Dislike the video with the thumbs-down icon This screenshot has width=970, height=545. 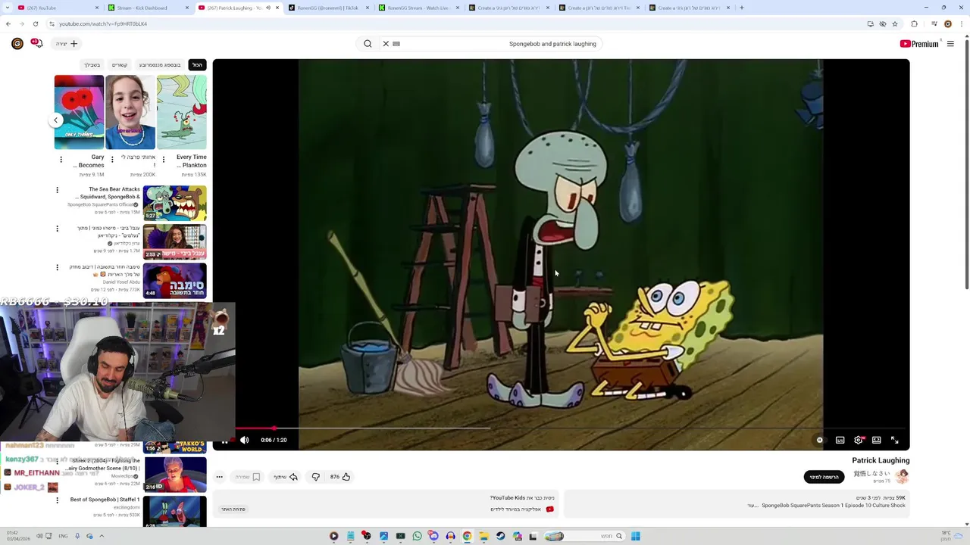click(x=316, y=477)
